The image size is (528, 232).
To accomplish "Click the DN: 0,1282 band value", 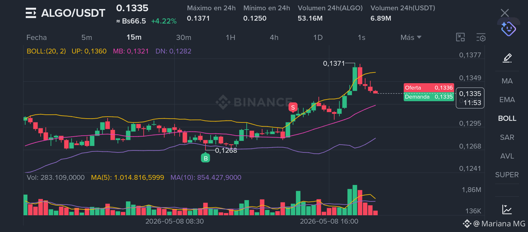I will (173, 51).
